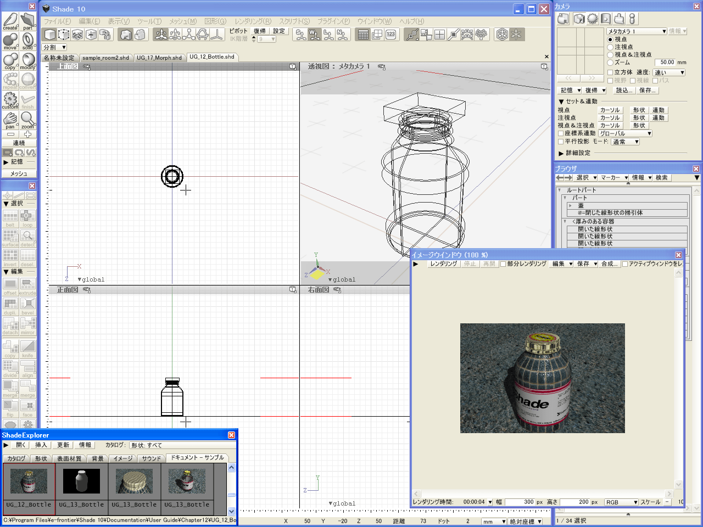
Task: Select the create tool in toolbox
Action: point(10,21)
